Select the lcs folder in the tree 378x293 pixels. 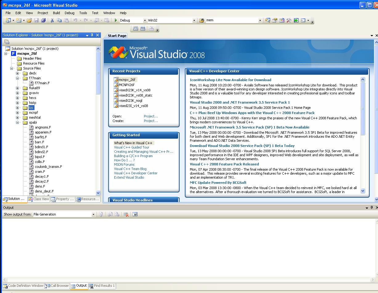[x=31, y=108]
